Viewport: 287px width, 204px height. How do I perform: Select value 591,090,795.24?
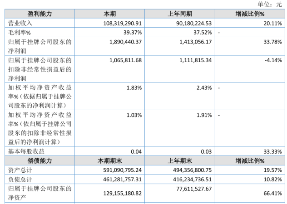pyautogui.click(x=123, y=170)
